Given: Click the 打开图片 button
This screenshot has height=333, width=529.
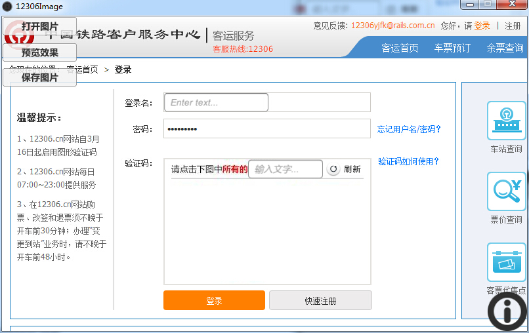Looking at the screenshot, I should [x=40, y=26].
